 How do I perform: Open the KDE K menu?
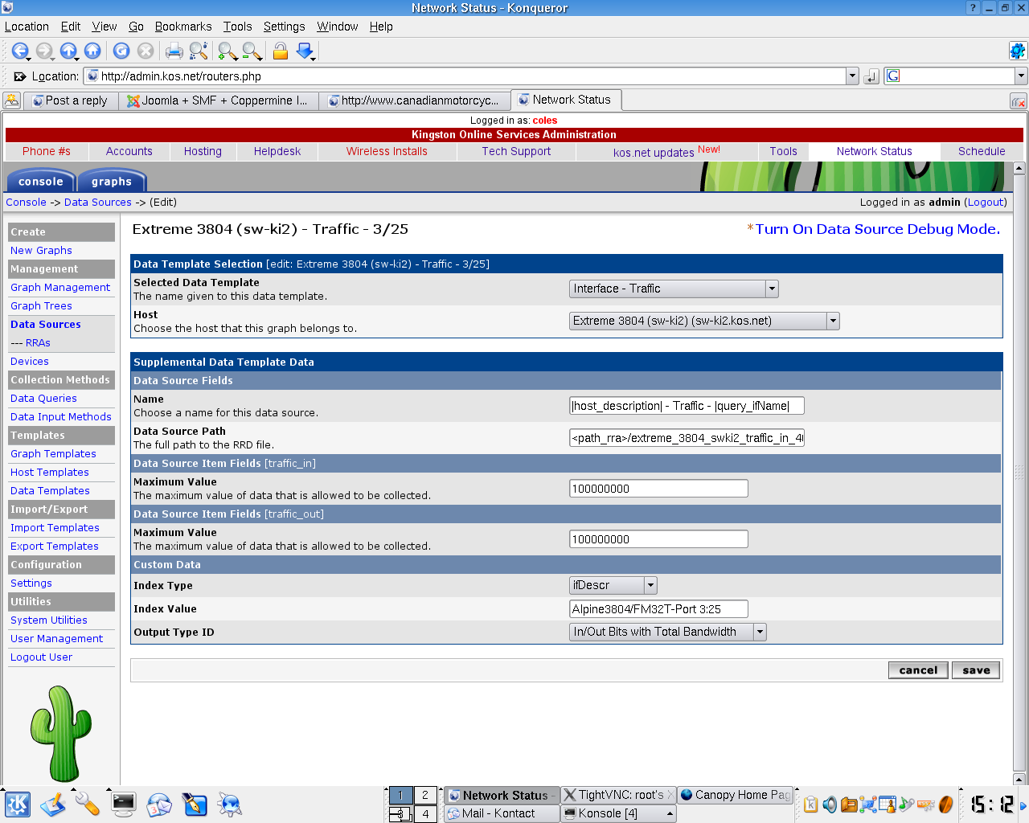[x=18, y=805]
